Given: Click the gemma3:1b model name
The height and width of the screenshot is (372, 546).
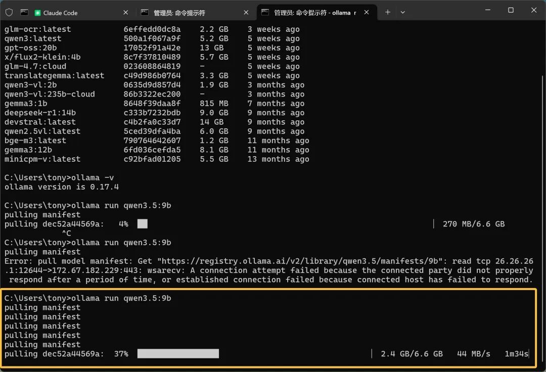Looking at the screenshot, I should point(26,103).
